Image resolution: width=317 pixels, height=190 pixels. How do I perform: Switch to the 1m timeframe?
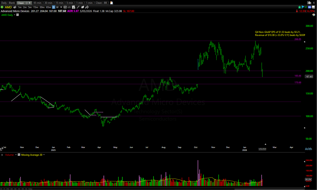(x=20, y=7)
